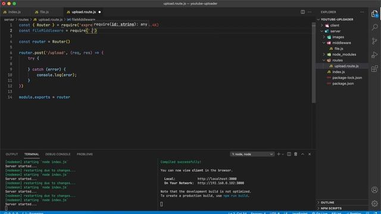The height and width of the screenshot is (214, 381).
Task: Click the JS icon of file.js in Explorer
Action: (x=331, y=49)
